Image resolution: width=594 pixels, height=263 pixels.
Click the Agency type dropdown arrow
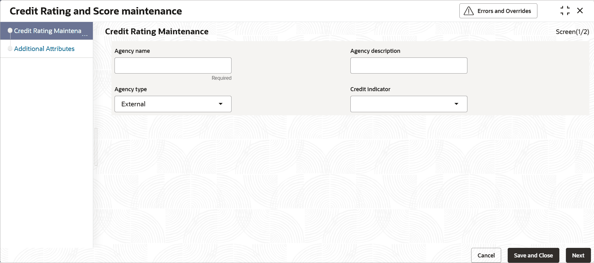(221, 104)
